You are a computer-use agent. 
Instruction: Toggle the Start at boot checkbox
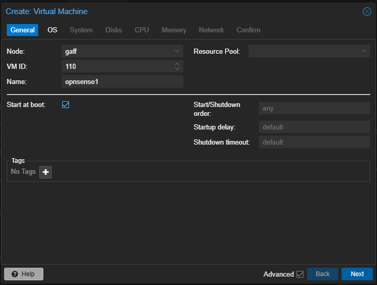coord(66,104)
